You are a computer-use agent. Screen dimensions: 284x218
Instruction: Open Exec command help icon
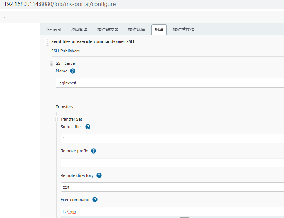[x=95, y=200]
